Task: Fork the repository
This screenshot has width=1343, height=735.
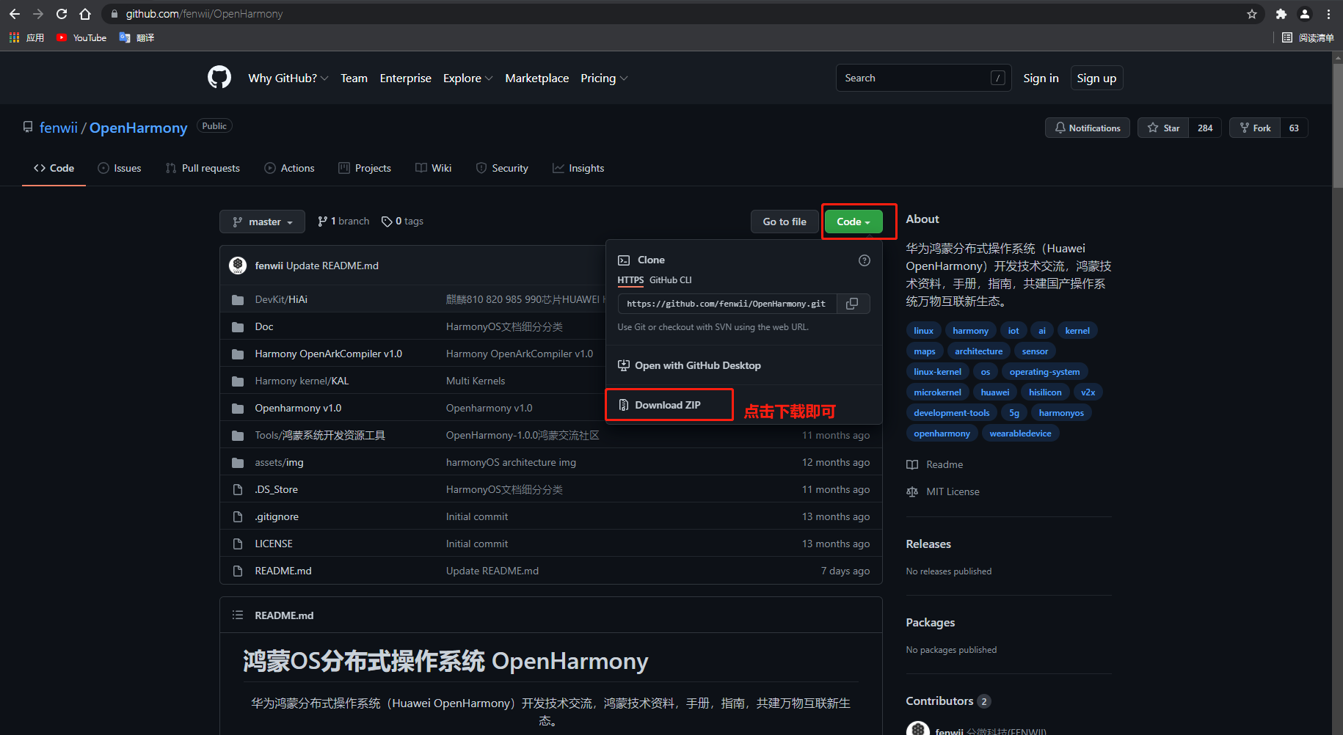Action: point(1255,128)
